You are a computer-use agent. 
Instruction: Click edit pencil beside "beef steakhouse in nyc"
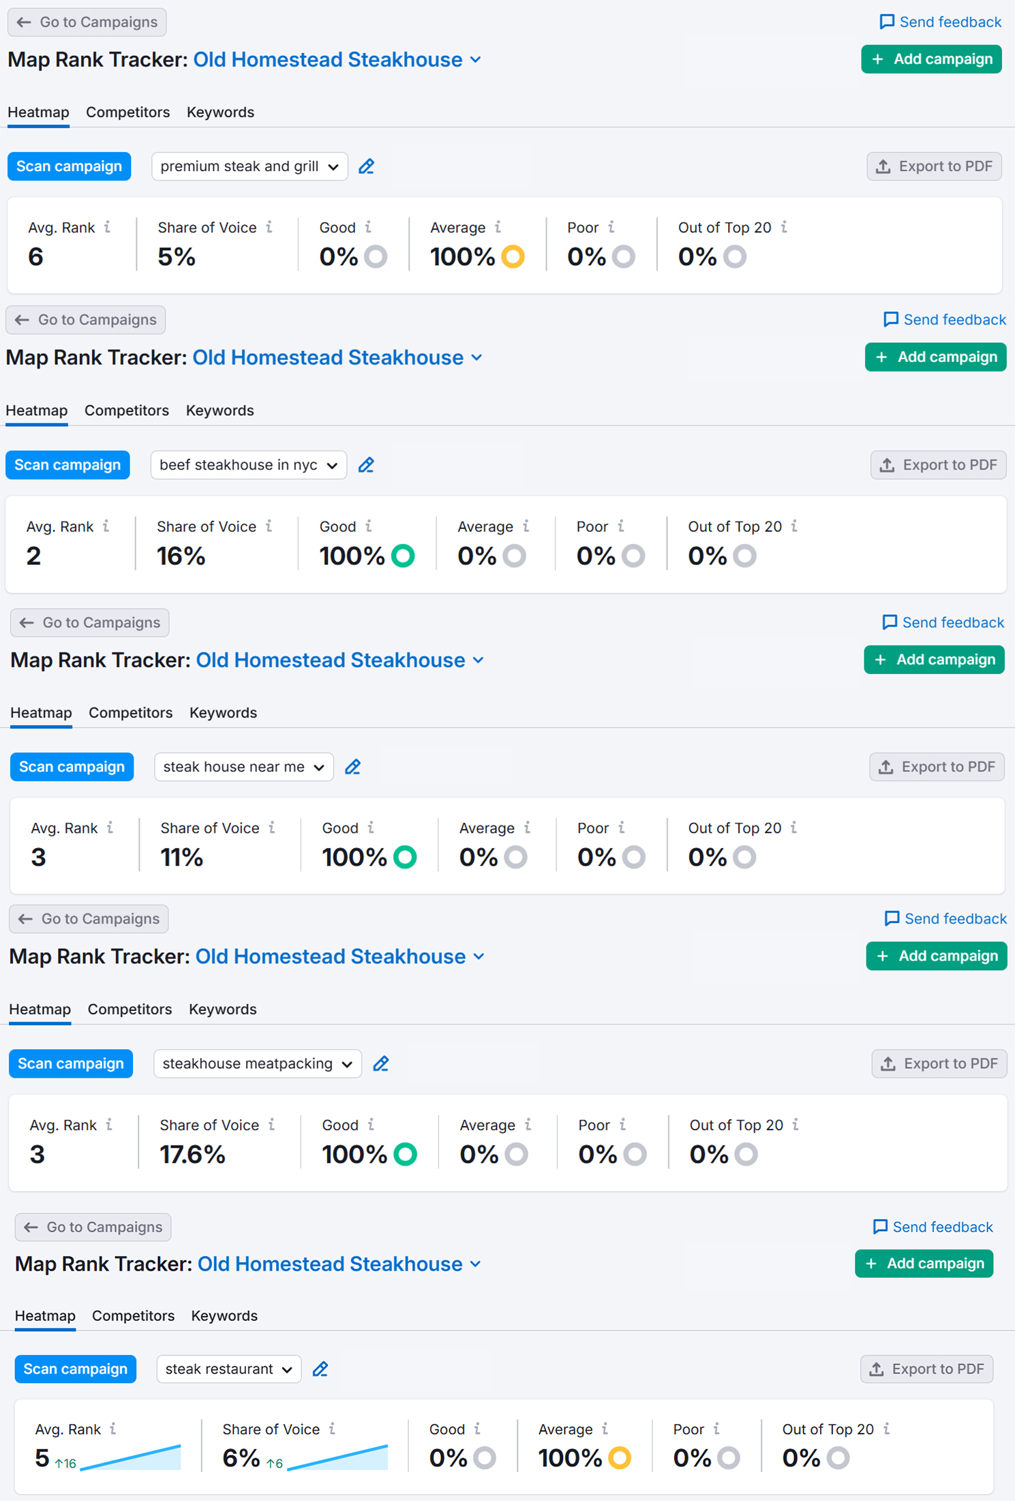coord(366,465)
